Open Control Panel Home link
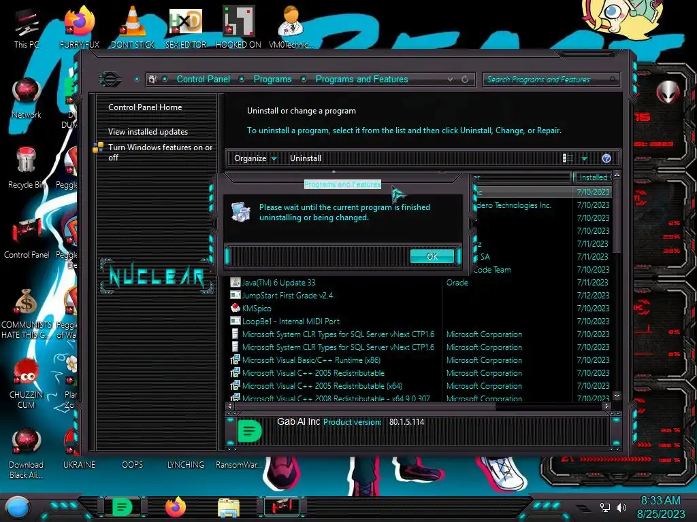 tap(145, 107)
